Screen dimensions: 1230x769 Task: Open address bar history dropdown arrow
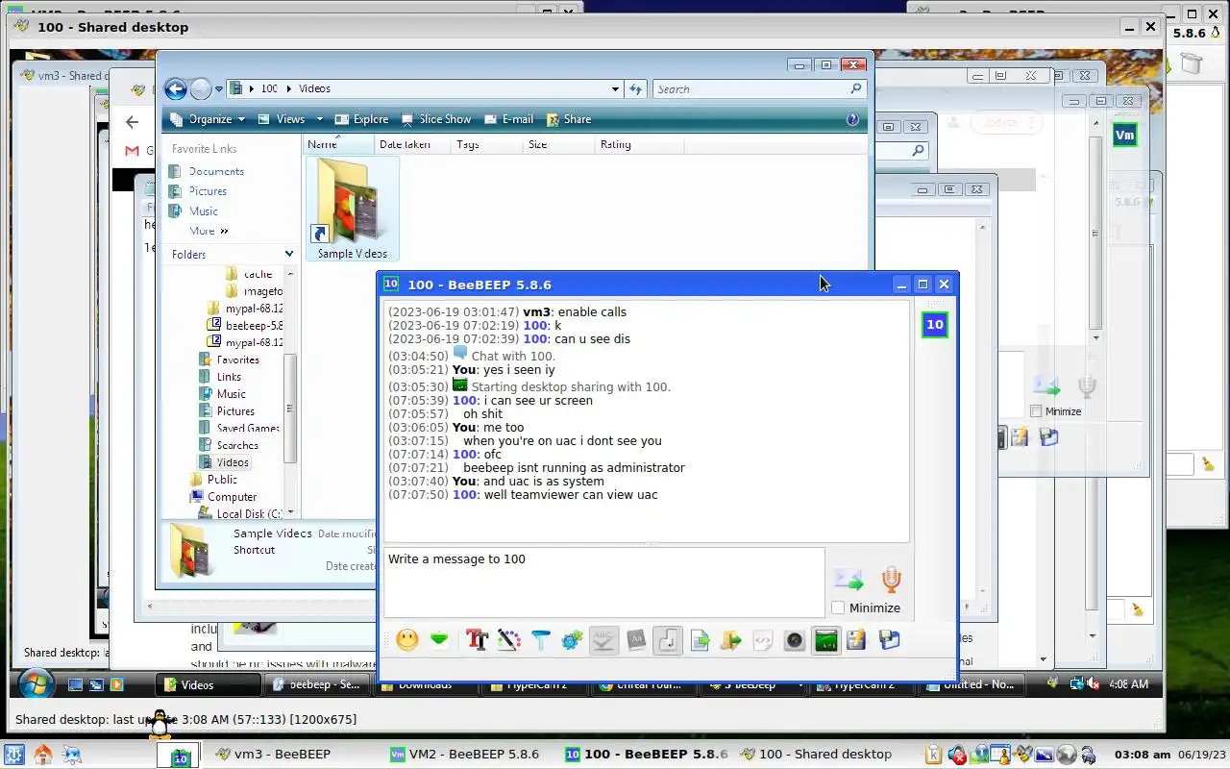coord(615,89)
